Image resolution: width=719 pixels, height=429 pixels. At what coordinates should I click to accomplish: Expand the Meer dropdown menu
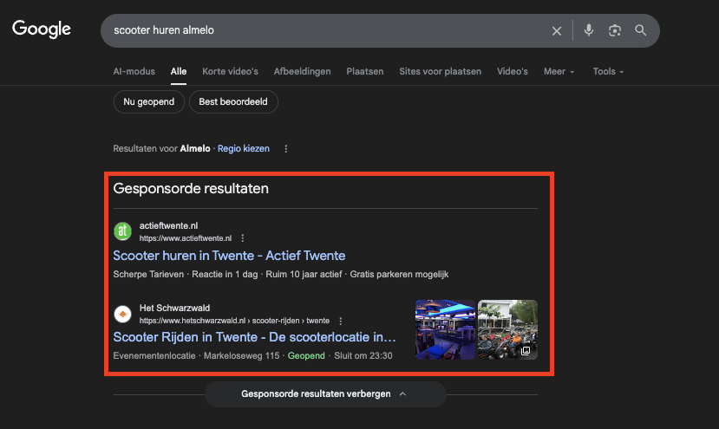pyautogui.click(x=559, y=71)
